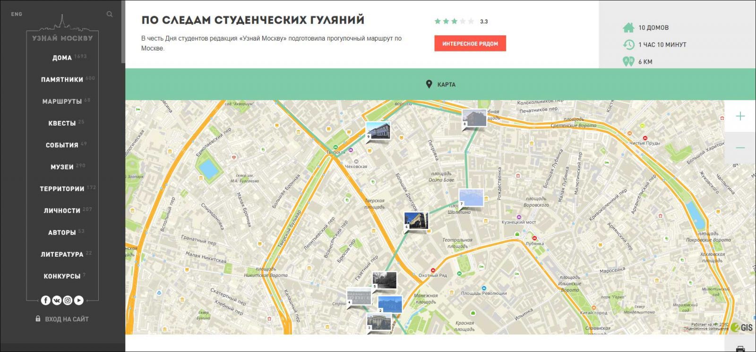This screenshot has width=756, height=352.
Task: Select the Карта tab bar
Action: 440,84
